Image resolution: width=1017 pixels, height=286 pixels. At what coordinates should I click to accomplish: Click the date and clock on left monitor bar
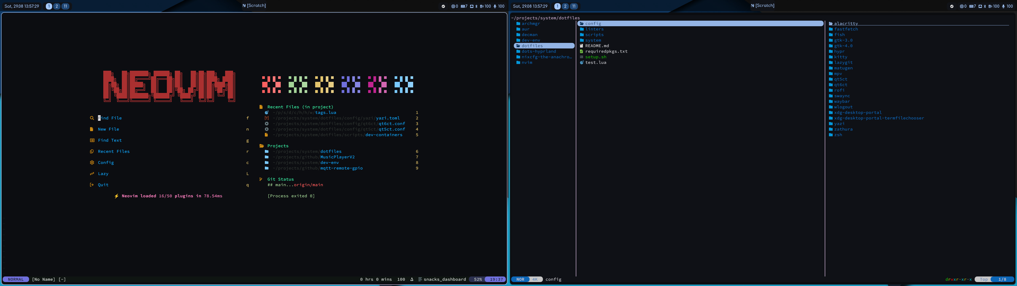(x=22, y=6)
